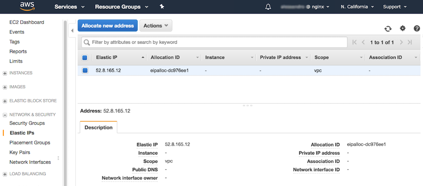Go to the last page of results
Image resolution: width=423 pixels, height=186 pixels.
click(x=410, y=42)
